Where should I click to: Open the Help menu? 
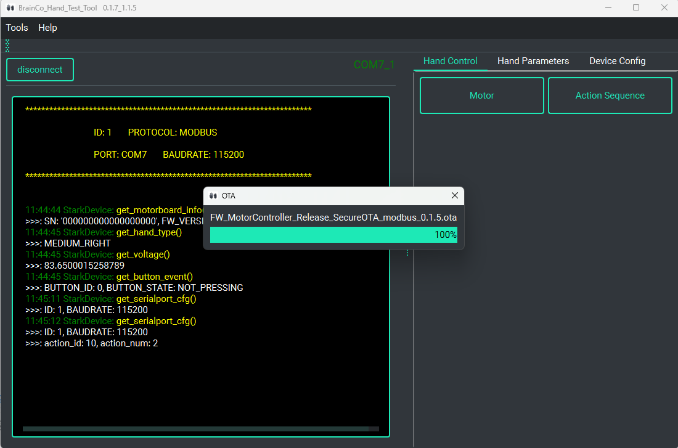pos(47,28)
